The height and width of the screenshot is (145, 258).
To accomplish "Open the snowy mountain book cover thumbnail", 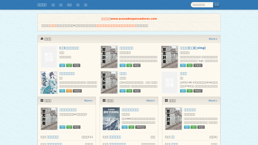I will pos(111,119).
